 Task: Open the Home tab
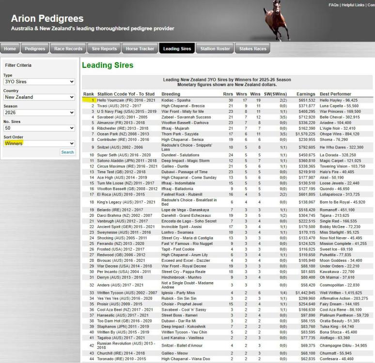10,48
